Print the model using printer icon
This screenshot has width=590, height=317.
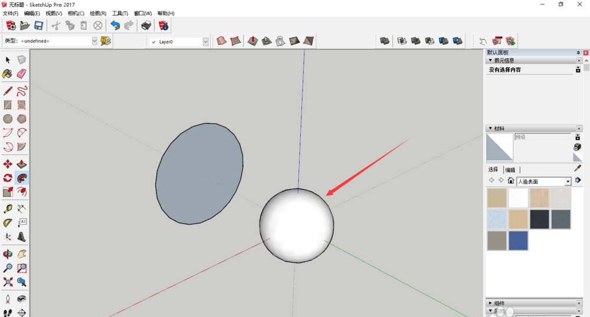pyautogui.click(x=146, y=25)
